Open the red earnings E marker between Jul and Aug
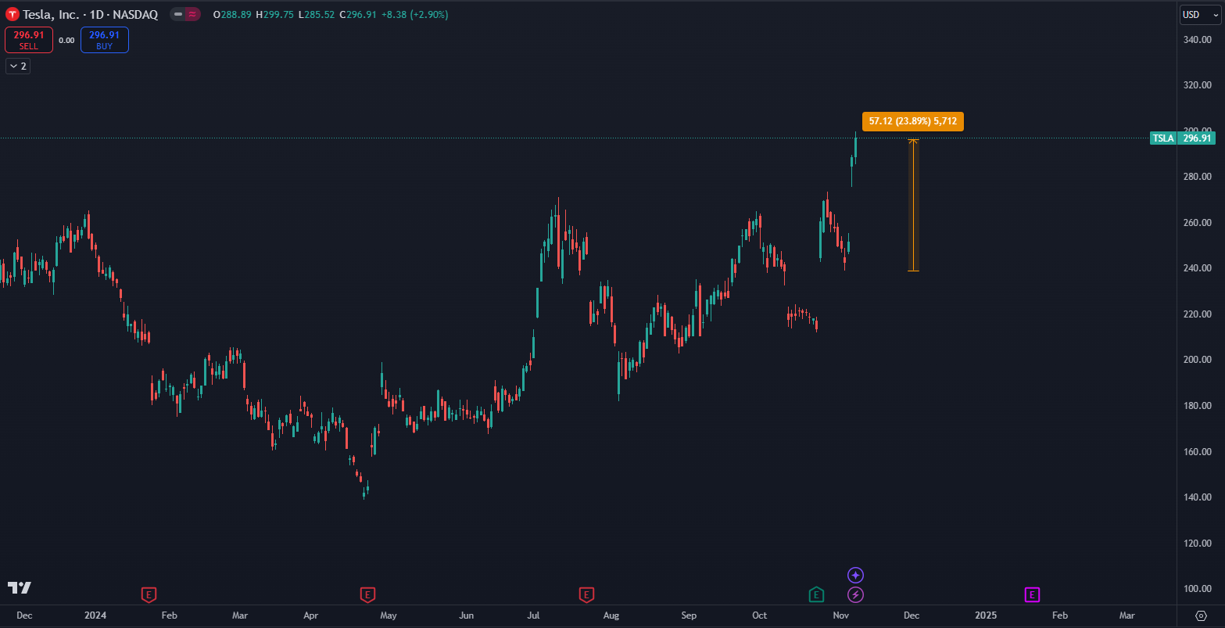This screenshot has width=1225, height=628. click(586, 595)
